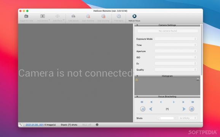Image resolution: width=220 pixels, height=137 pixels.
Task: Click the '[?]' focus position indicator
Action: point(167,109)
